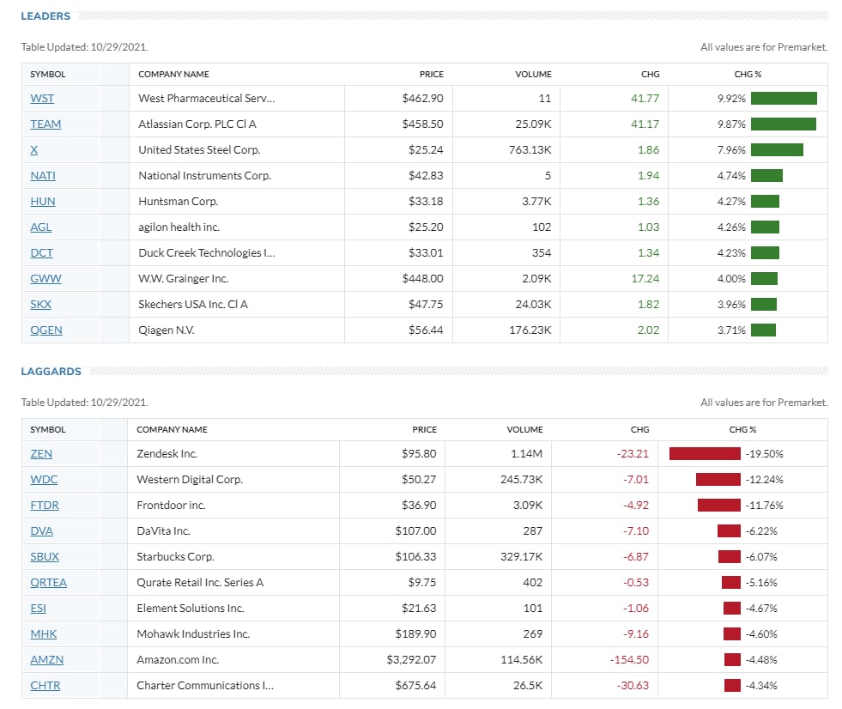Open the FTDR ticker link

(45, 506)
